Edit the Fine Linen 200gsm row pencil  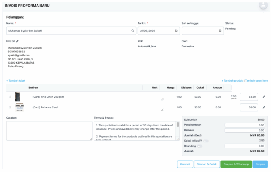click(x=264, y=97)
